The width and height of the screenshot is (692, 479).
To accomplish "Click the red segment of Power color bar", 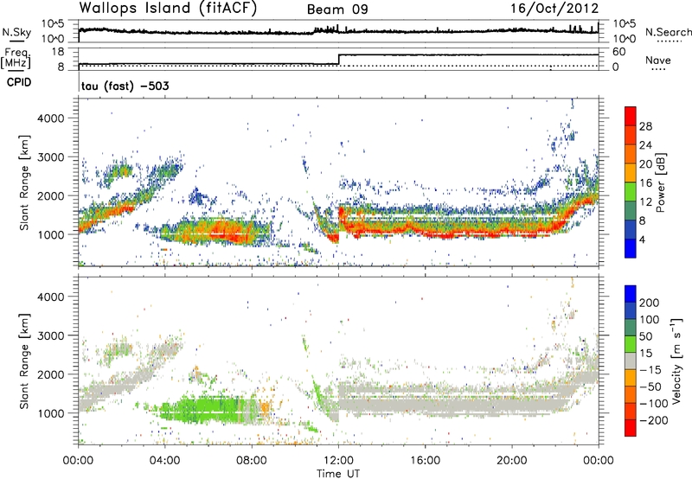I will click(631, 116).
